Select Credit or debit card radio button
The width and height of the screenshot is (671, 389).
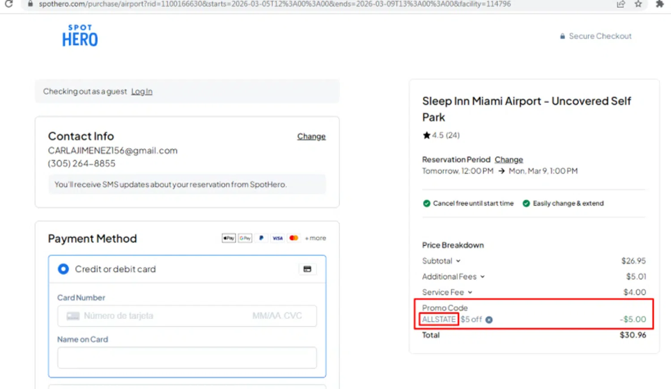(64, 269)
